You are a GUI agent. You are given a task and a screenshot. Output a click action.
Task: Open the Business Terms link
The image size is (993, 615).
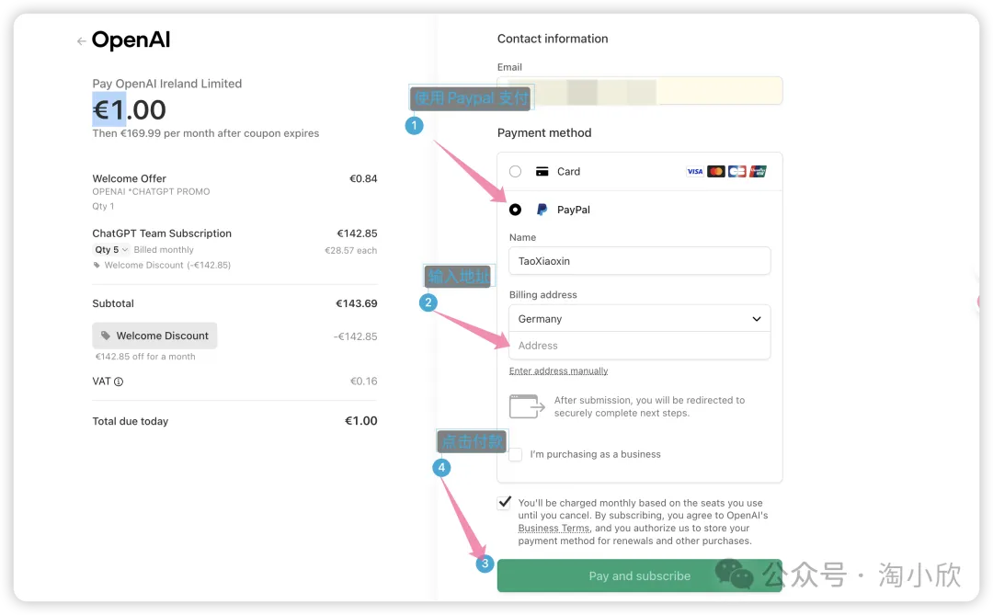click(x=554, y=529)
